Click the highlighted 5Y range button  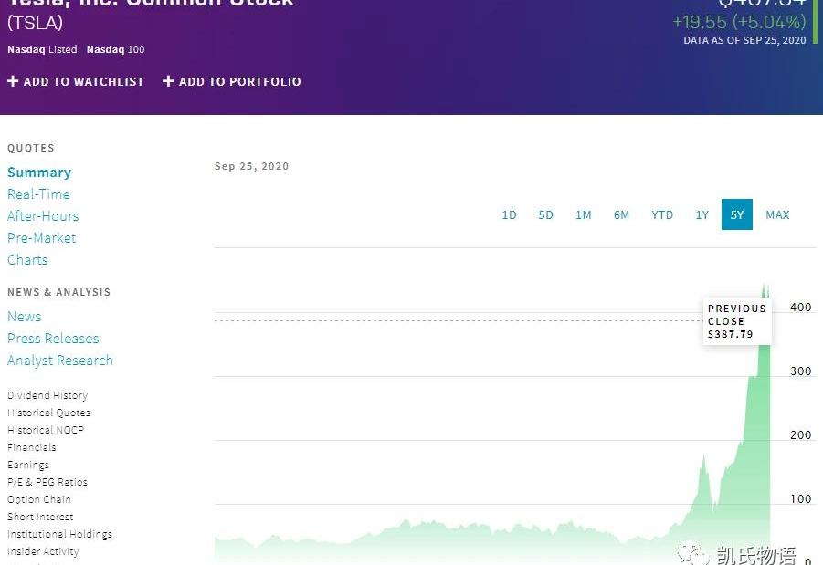point(736,215)
